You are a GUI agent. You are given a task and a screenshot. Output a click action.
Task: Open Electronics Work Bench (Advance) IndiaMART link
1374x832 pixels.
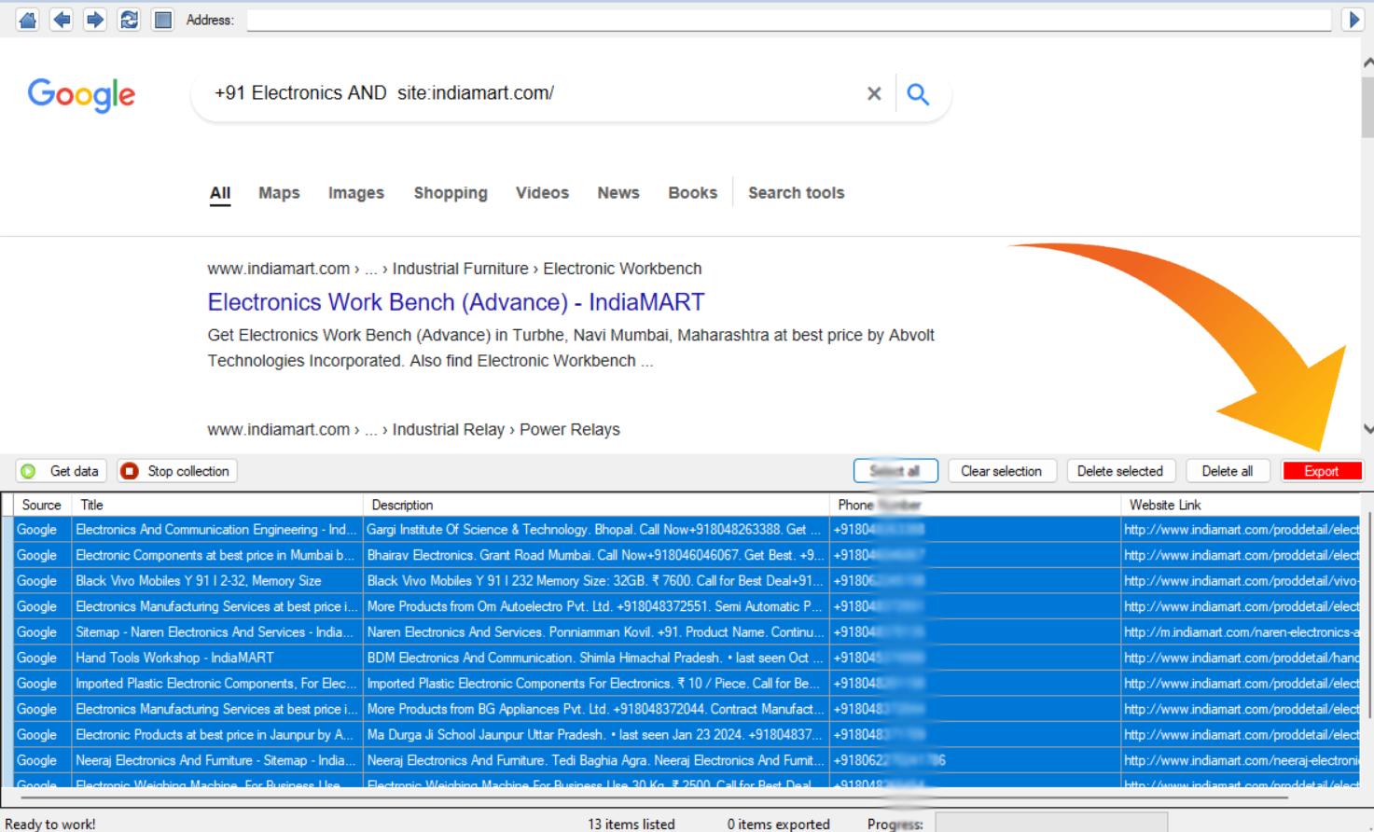455,302
